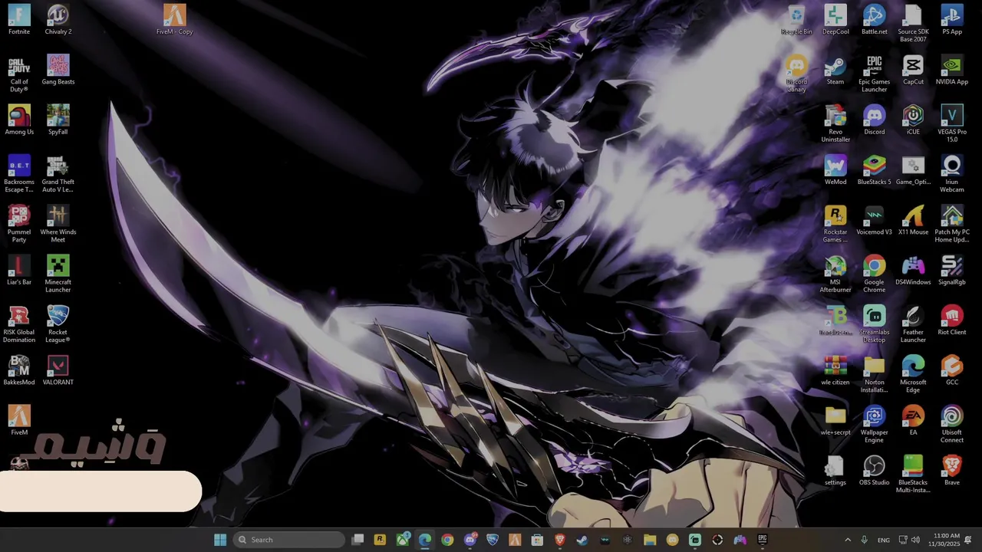The height and width of the screenshot is (552, 982).
Task: Click the Brave desktop icon
Action: (x=952, y=470)
